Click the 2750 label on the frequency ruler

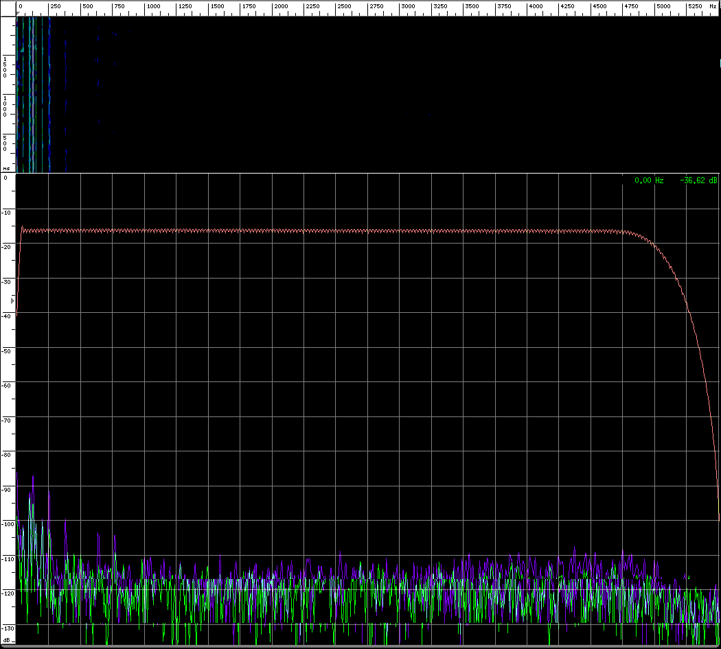[376, 6]
